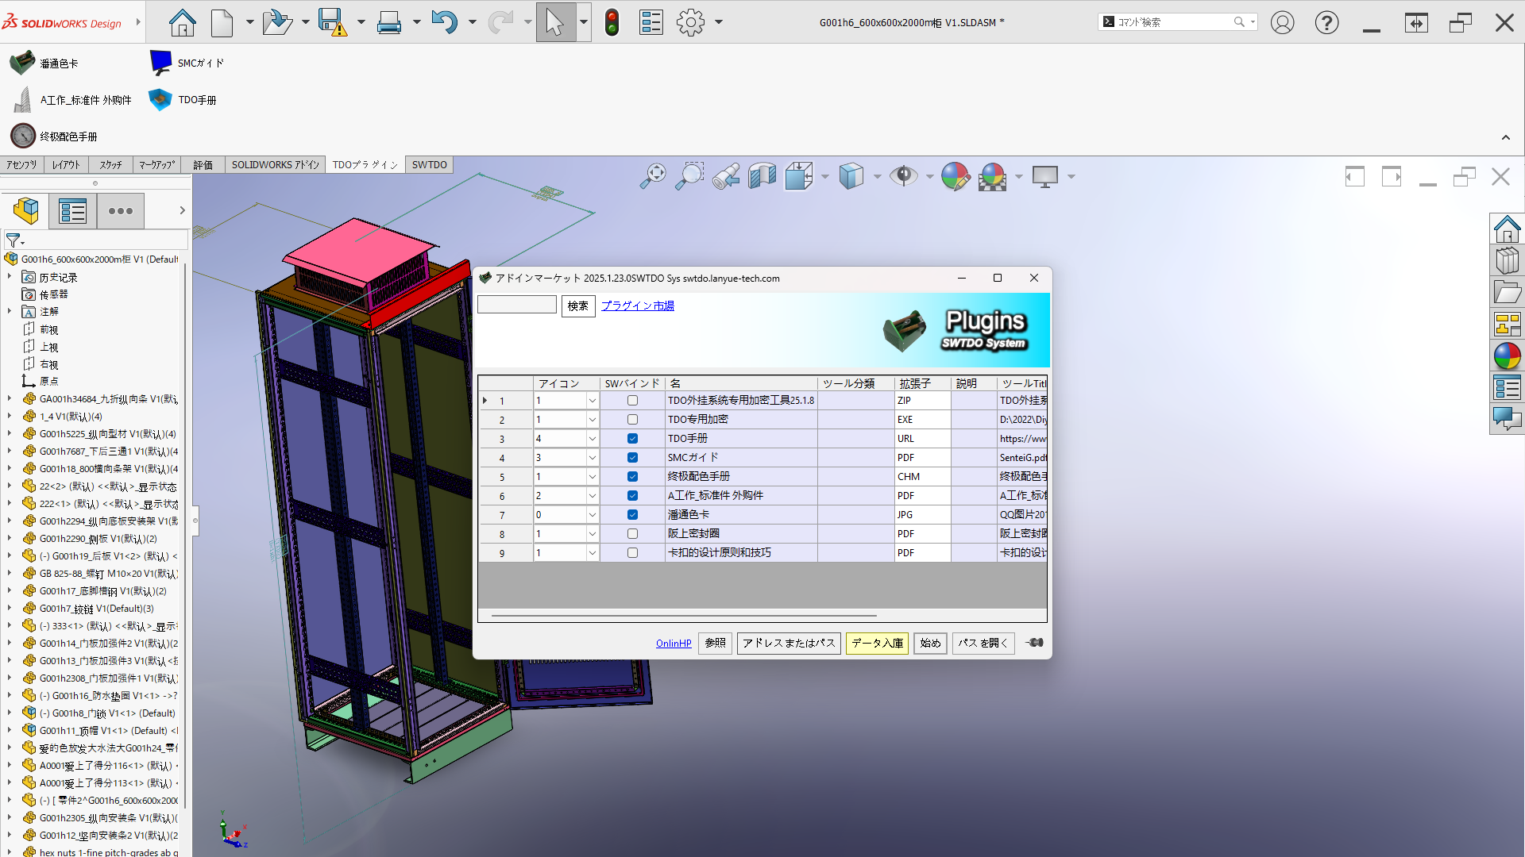Viewport: 1525px width, 857px height.
Task: Click the yellow データ入庫 button
Action: click(877, 643)
